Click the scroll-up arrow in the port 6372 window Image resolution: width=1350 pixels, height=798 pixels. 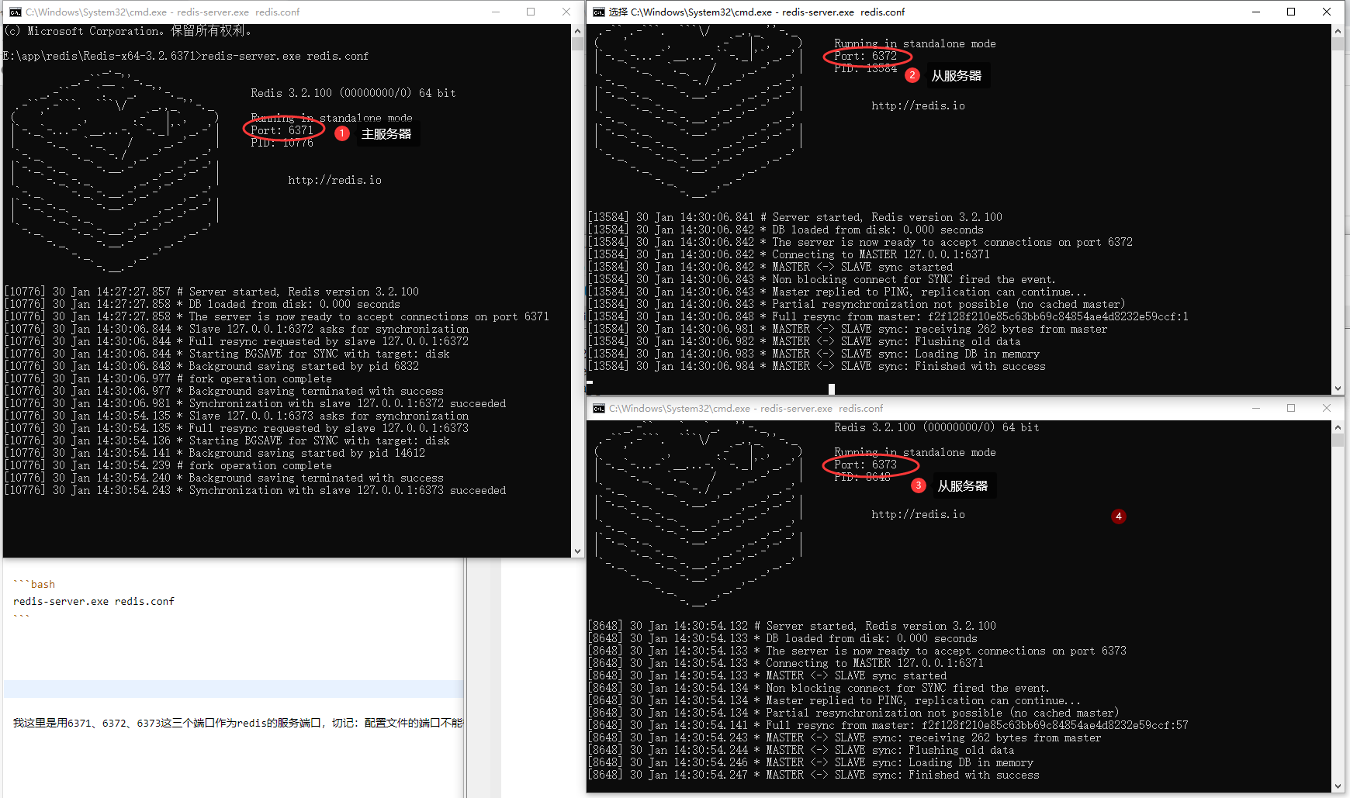[x=1338, y=31]
